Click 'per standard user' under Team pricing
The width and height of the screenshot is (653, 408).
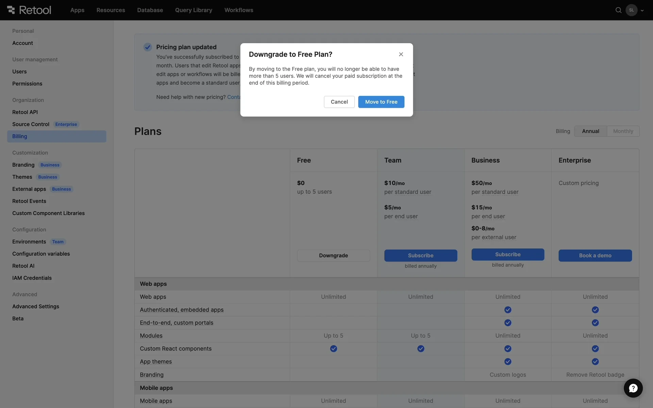(407, 192)
